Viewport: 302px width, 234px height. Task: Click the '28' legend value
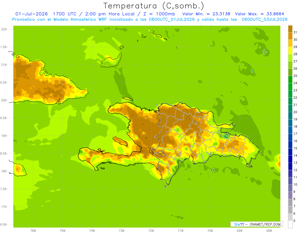pos(295,54)
